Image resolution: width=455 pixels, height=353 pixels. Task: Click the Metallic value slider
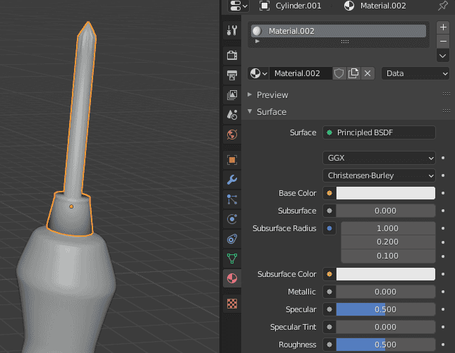(386, 292)
